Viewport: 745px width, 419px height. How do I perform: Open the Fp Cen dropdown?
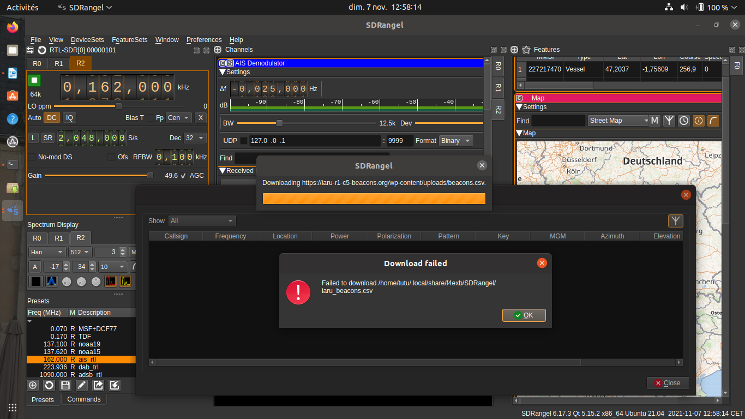(179, 118)
